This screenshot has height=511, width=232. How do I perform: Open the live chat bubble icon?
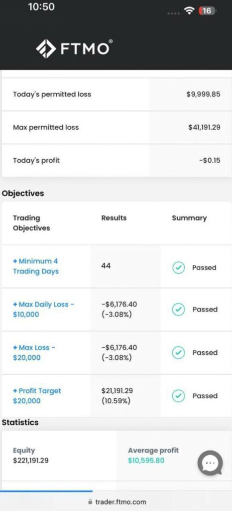(210, 463)
